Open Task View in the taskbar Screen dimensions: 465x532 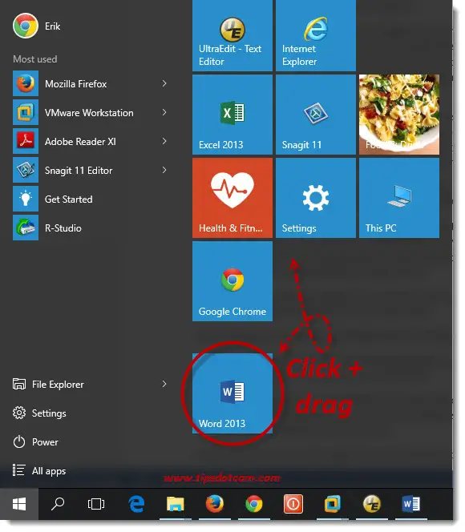point(96,504)
